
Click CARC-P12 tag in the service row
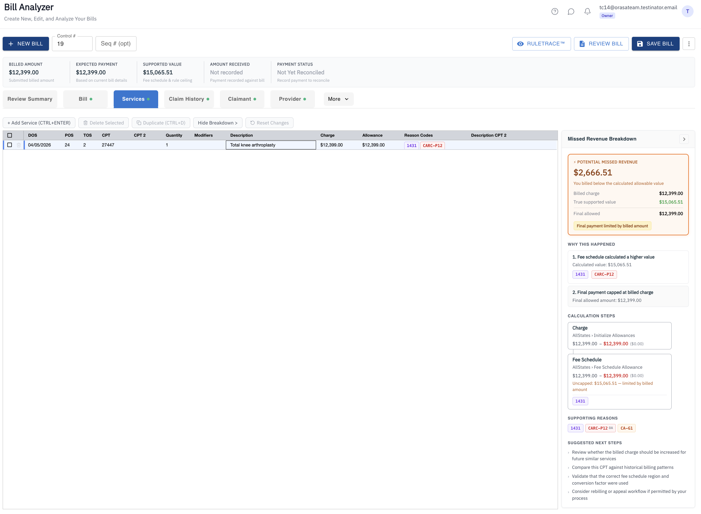(432, 146)
